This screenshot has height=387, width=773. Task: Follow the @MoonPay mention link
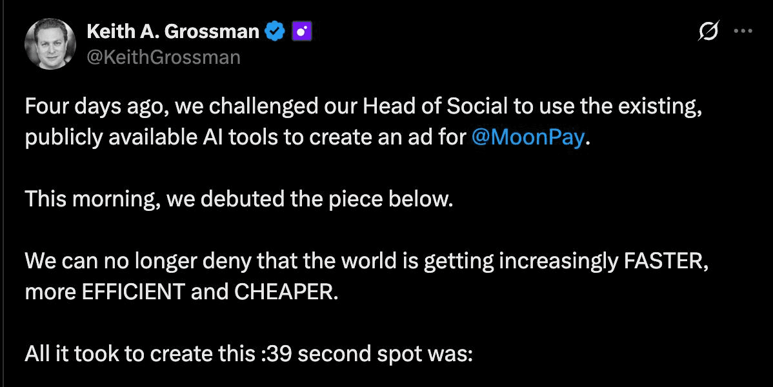(x=528, y=138)
